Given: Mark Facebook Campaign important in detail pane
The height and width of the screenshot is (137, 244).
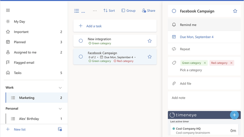Looking at the screenshot, I should 235,11.
